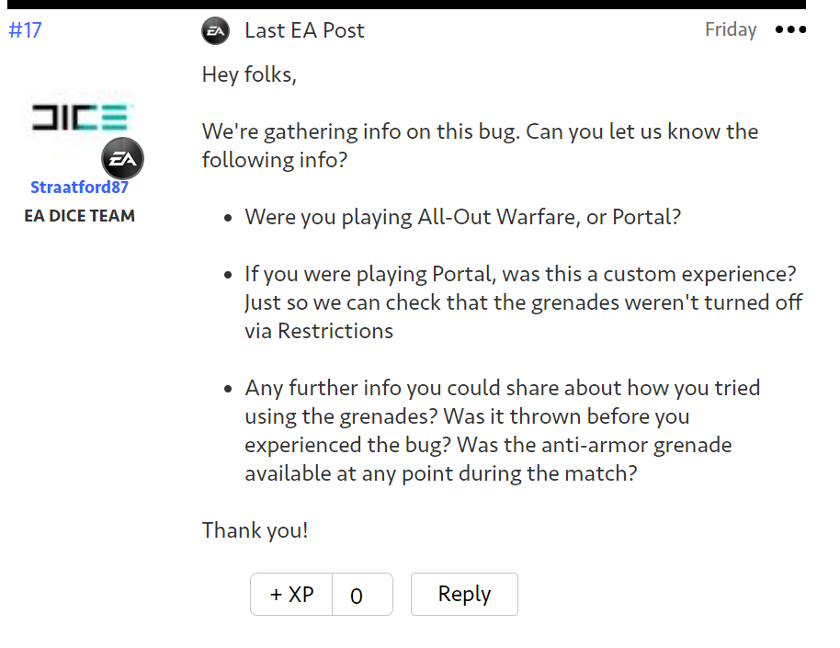Click the XP count showing 0
840x648 pixels.
click(357, 596)
